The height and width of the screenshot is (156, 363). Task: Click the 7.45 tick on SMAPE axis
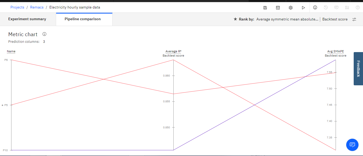coord(329,105)
